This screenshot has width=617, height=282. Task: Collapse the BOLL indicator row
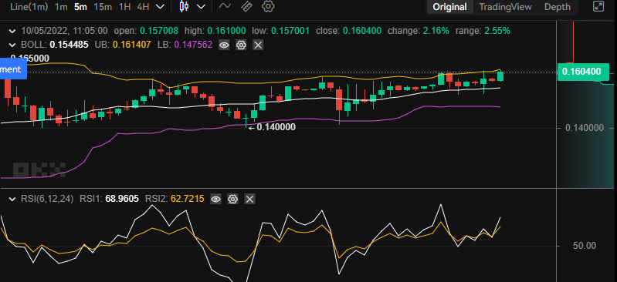12,45
